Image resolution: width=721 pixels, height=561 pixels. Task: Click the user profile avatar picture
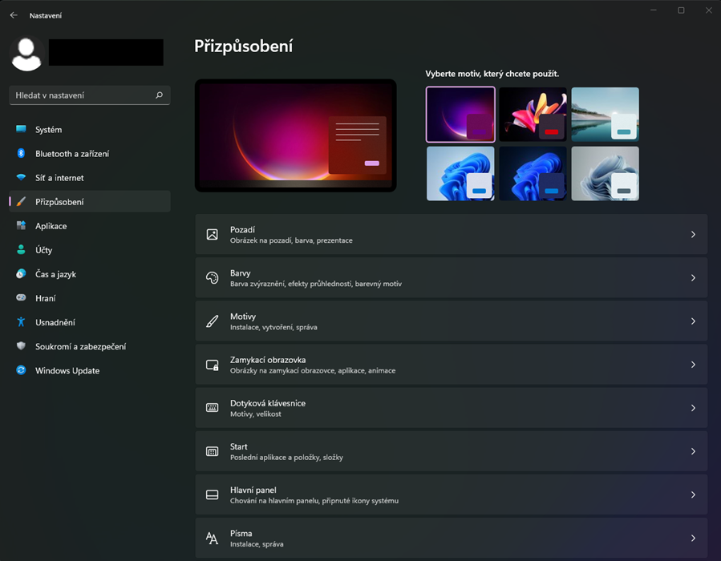click(x=26, y=53)
